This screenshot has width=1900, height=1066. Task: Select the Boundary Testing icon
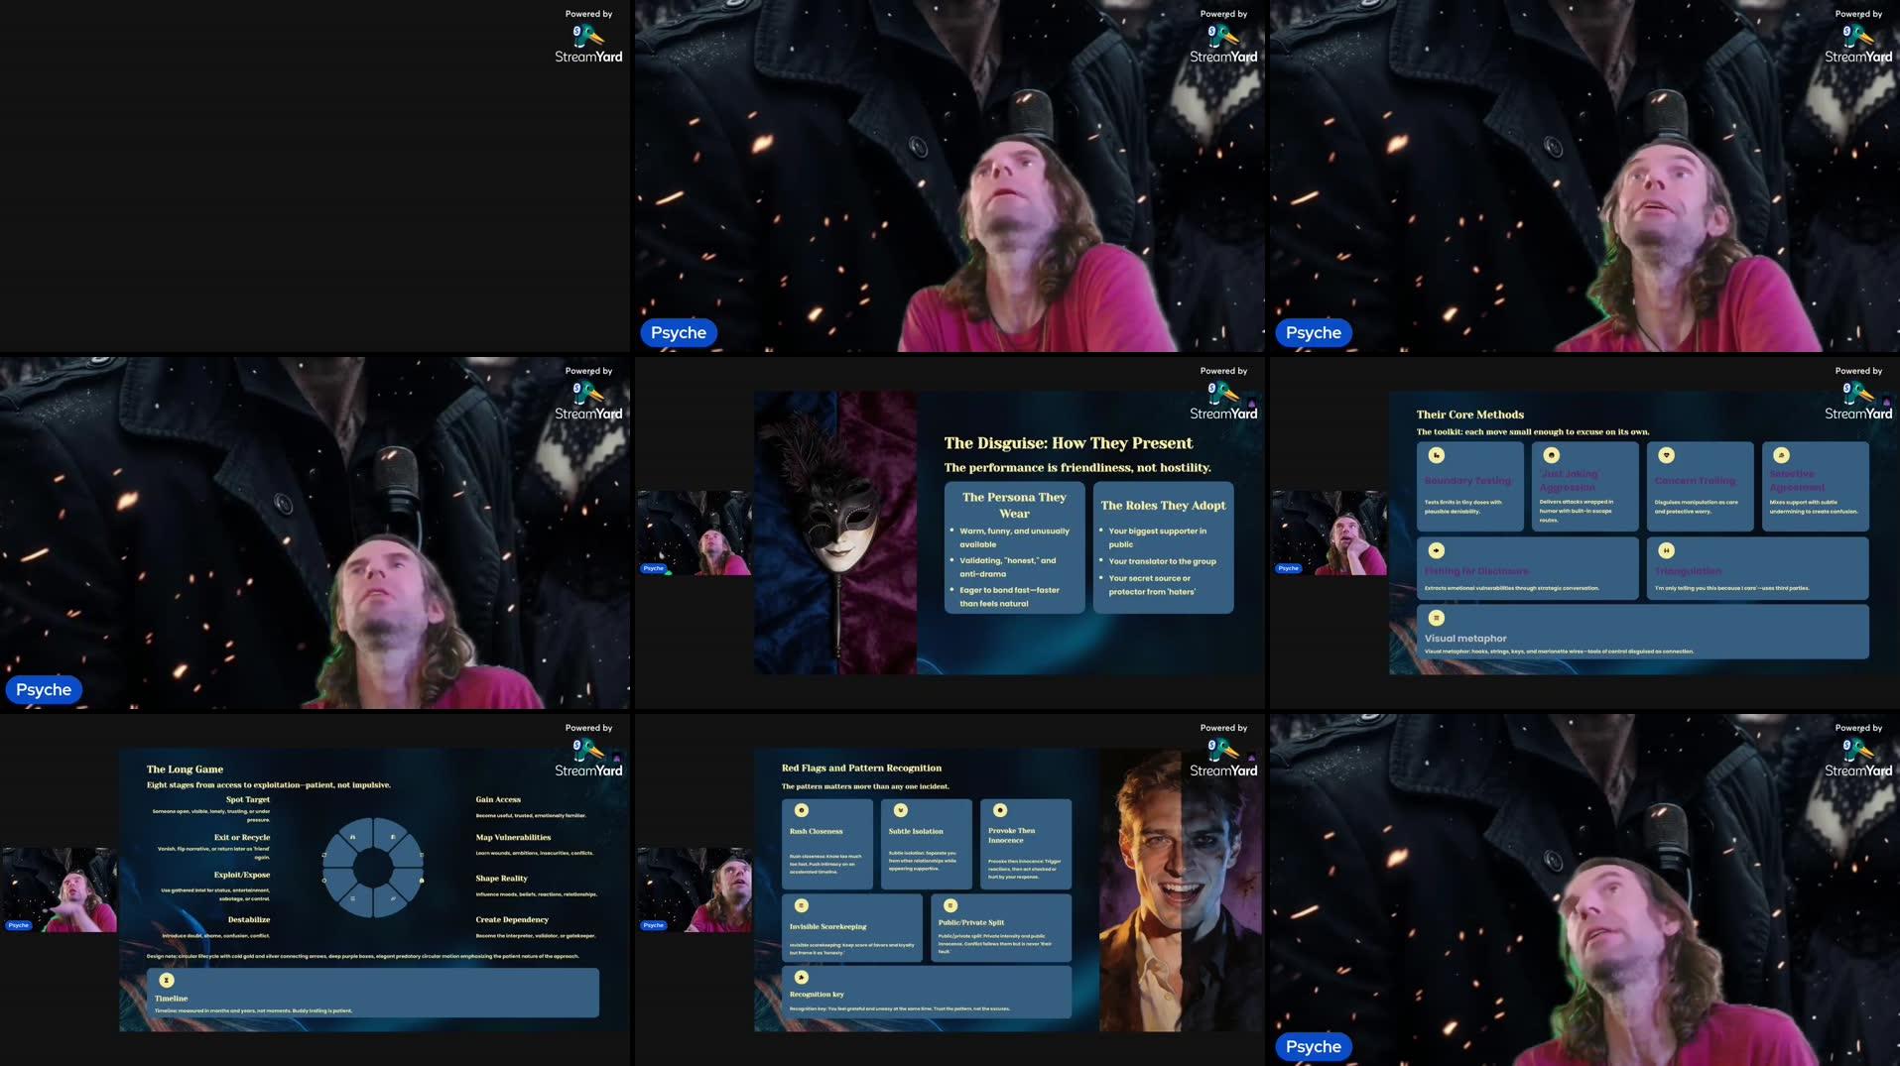pyautogui.click(x=1436, y=455)
